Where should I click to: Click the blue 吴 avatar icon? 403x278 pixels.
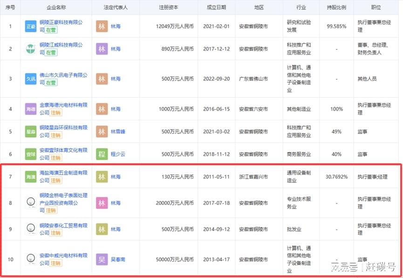pyautogui.click(x=102, y=259)
